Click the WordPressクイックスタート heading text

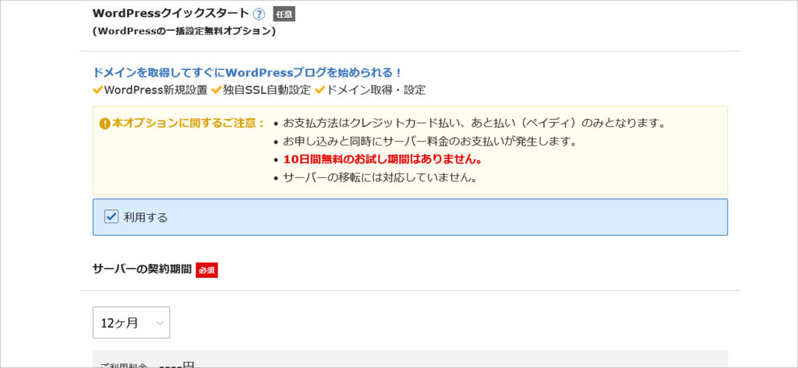[171, 13]
